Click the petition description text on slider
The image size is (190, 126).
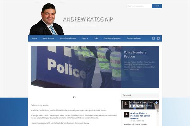click(x=140, y=66)
